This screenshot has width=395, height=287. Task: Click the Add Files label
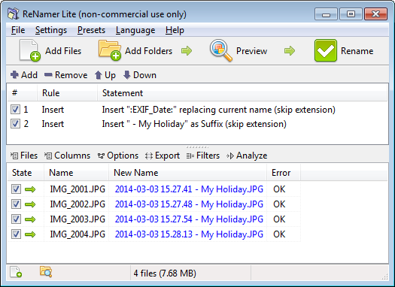pyautogui.click(x=63, y=51)
